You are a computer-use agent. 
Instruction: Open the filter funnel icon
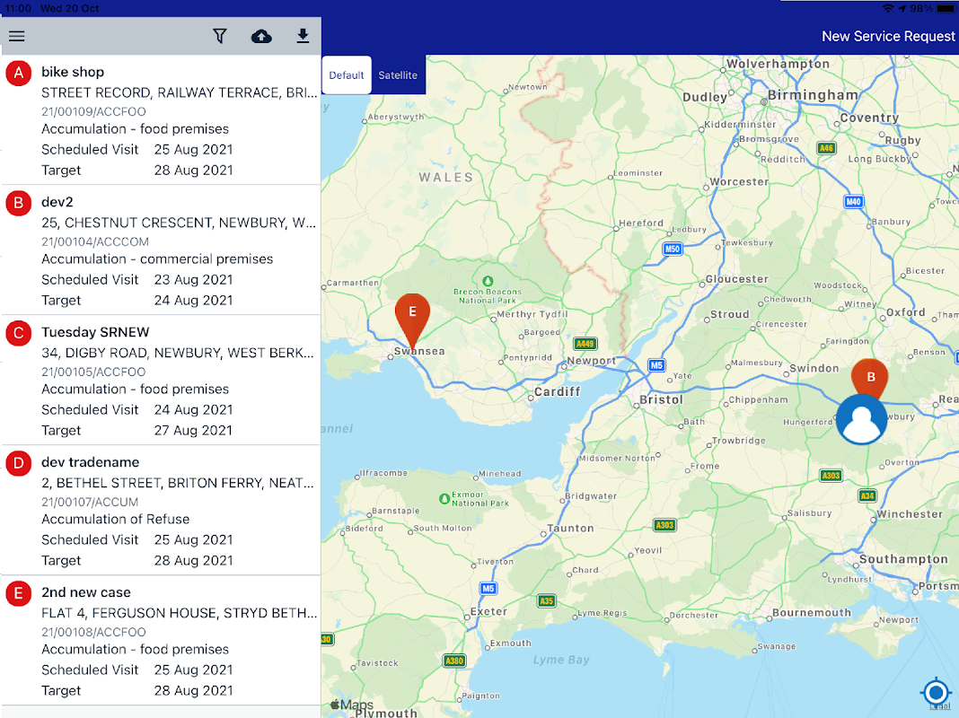point(220,36)
